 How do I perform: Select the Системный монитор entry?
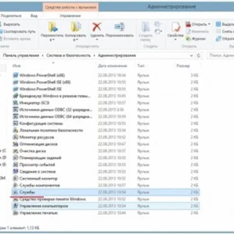coord(39,178)
